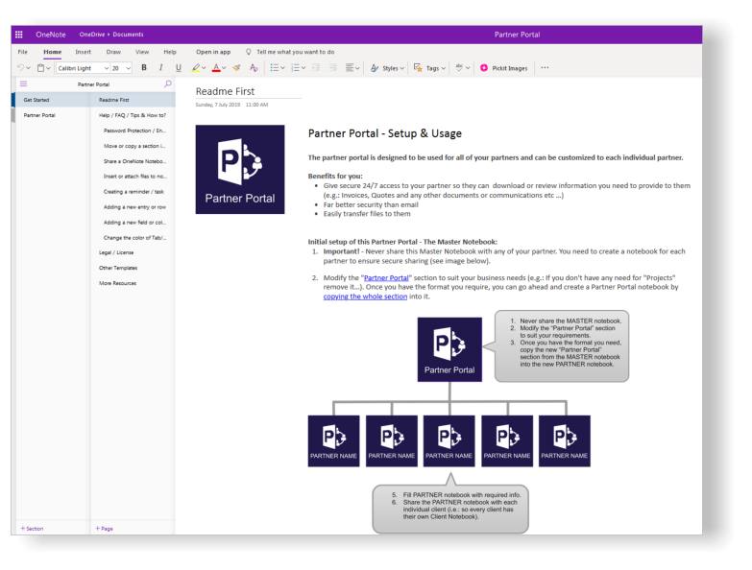
Task: Switch to the View tab
Action: (x=142, y=52)
